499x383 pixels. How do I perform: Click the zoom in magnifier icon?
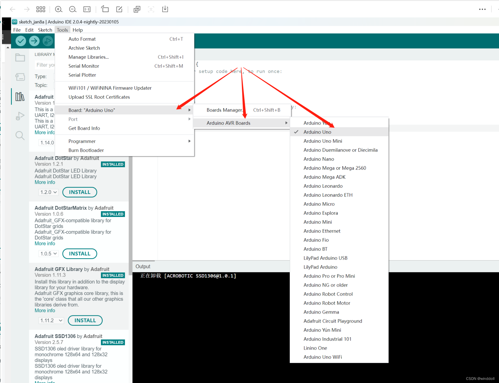tap(59, 9)
